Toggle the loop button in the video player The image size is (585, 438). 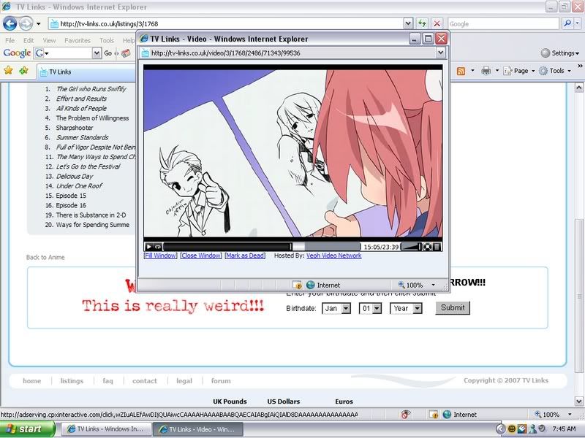coord(158,247)
